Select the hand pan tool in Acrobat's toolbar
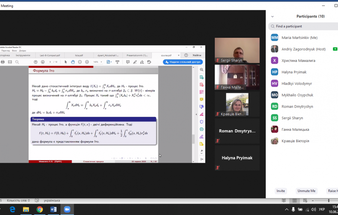Screen dimensions: 338x215 click(73, 62)
